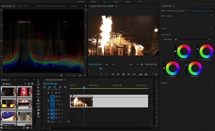Open the HDR scope mode dropdown
Viewport: 215px width, 131px height.
(85, 75)
